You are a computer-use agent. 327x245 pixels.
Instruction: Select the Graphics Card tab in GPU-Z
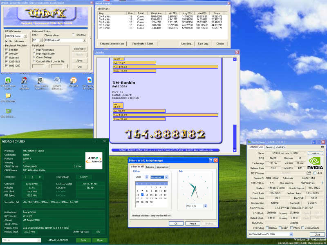pyautogui.click(x=256, y=147)
